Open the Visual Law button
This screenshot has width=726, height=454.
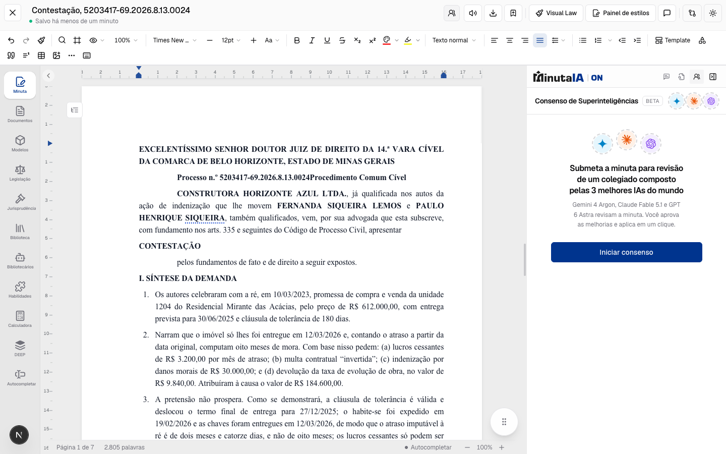(556, 13)
